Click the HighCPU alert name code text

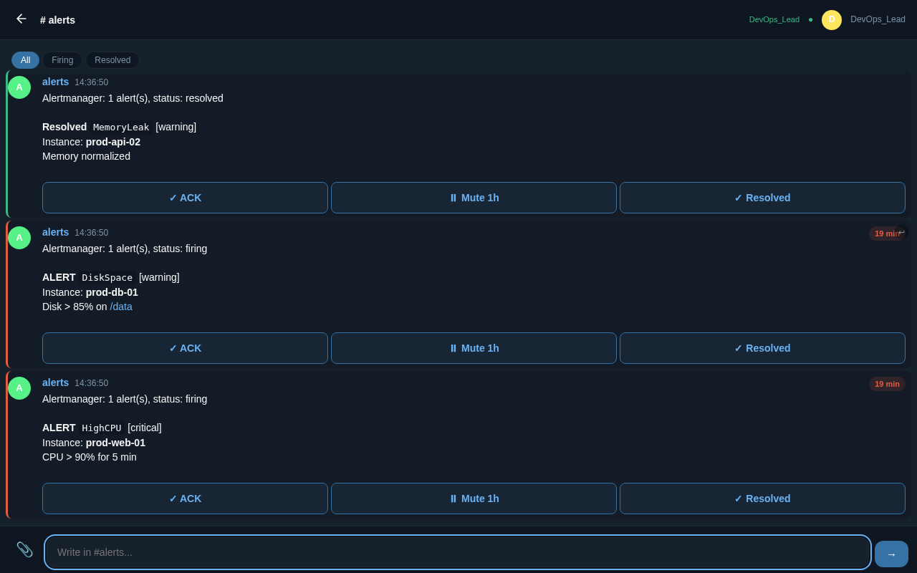click(x=102, y=428)
